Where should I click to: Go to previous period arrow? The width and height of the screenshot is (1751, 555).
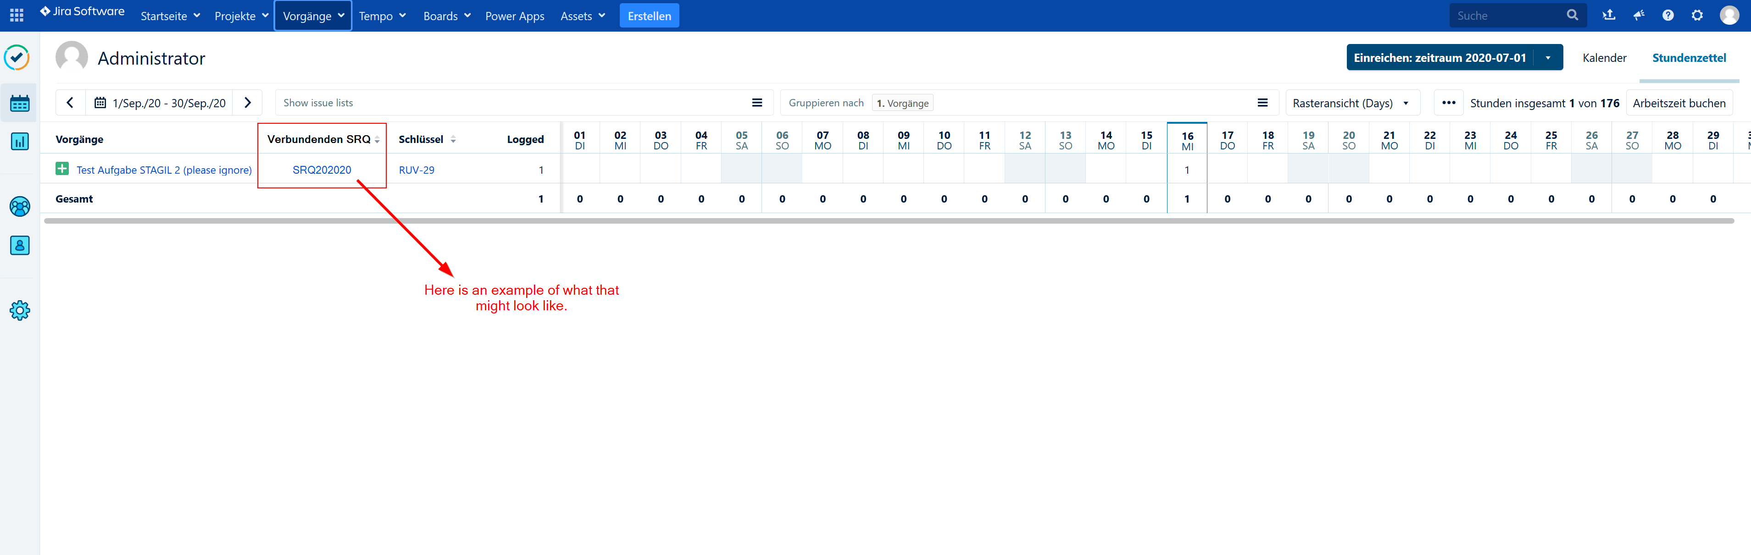(70, 103)
